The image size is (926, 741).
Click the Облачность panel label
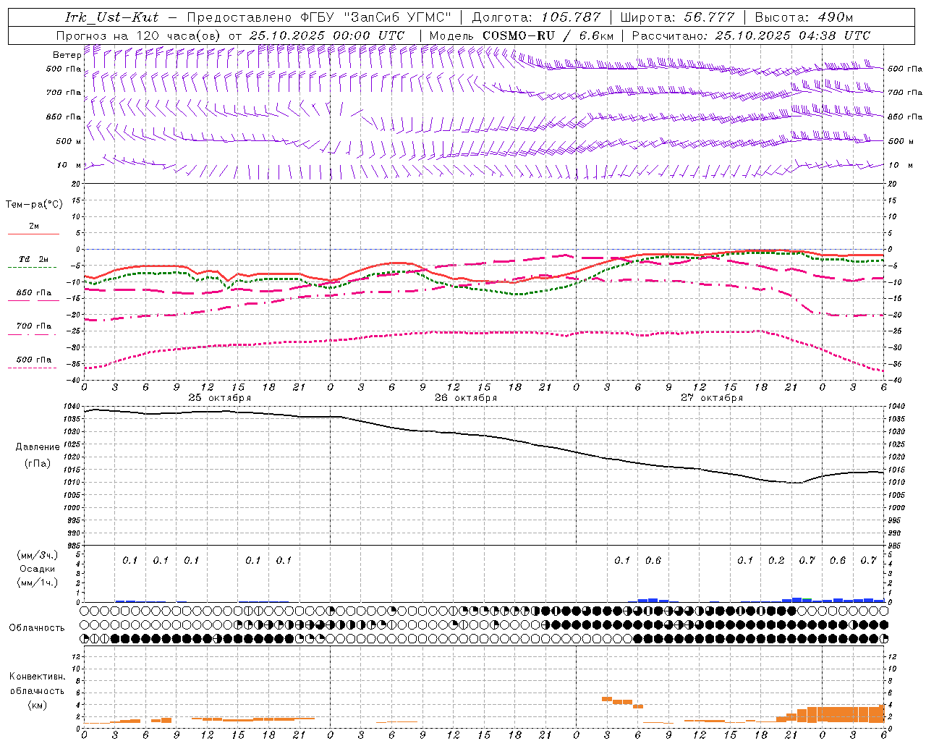[x=37, y=628]
